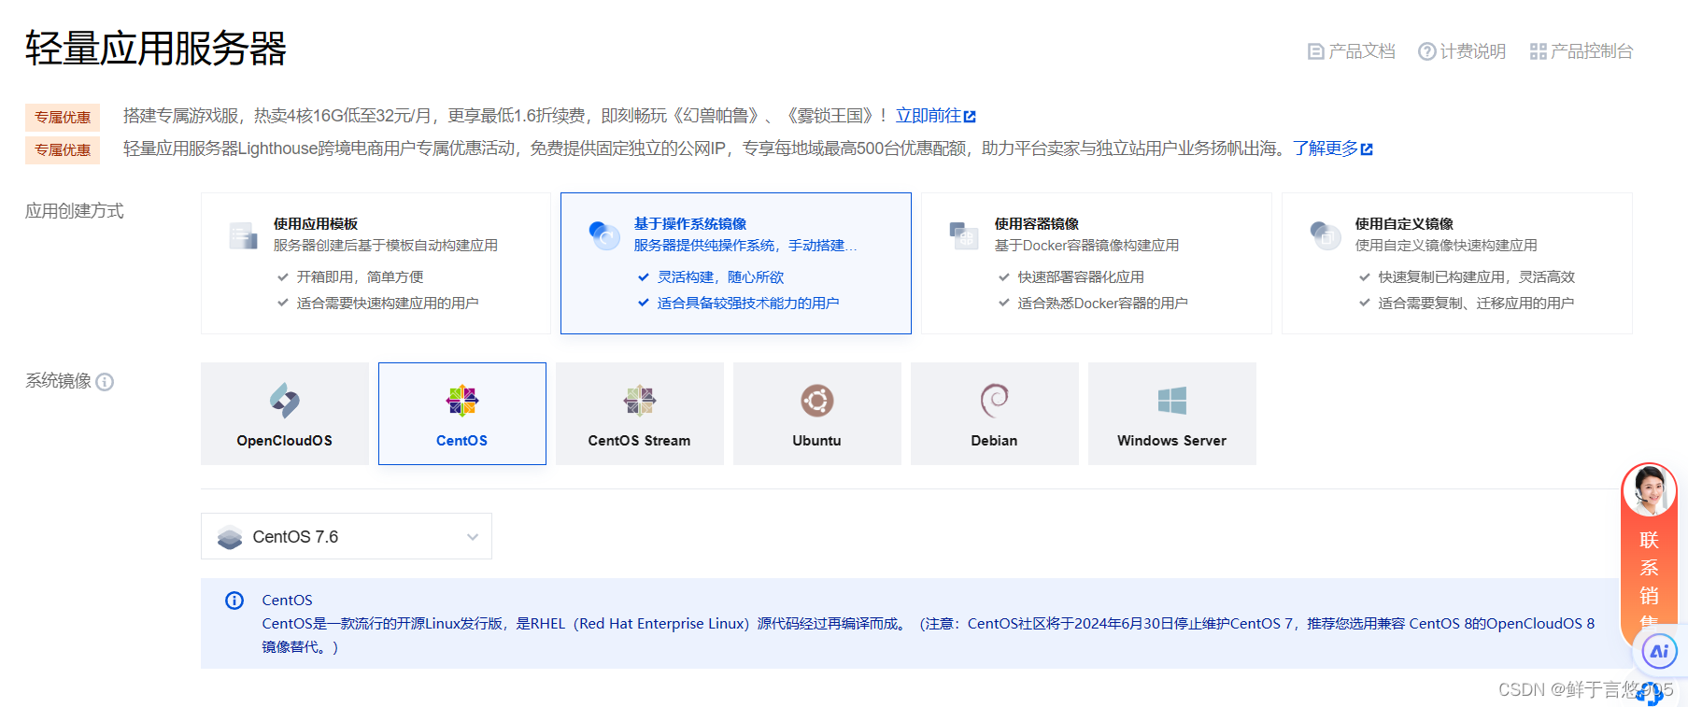
Task: Click the text 基于Docker容器镜像构建应用
Action: coord(1086,246)
